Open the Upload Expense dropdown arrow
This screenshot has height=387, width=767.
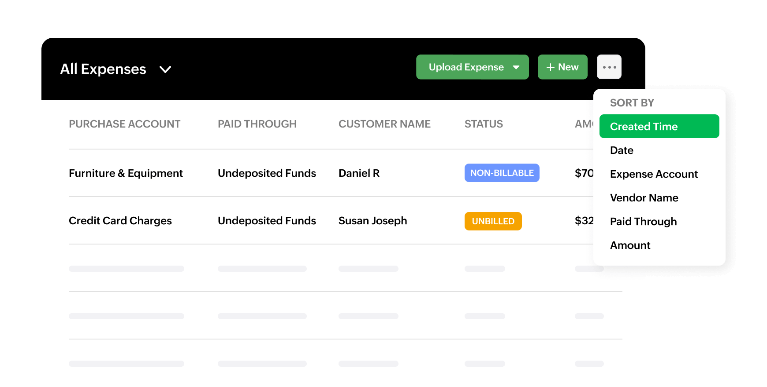click(x=516, y=67)
